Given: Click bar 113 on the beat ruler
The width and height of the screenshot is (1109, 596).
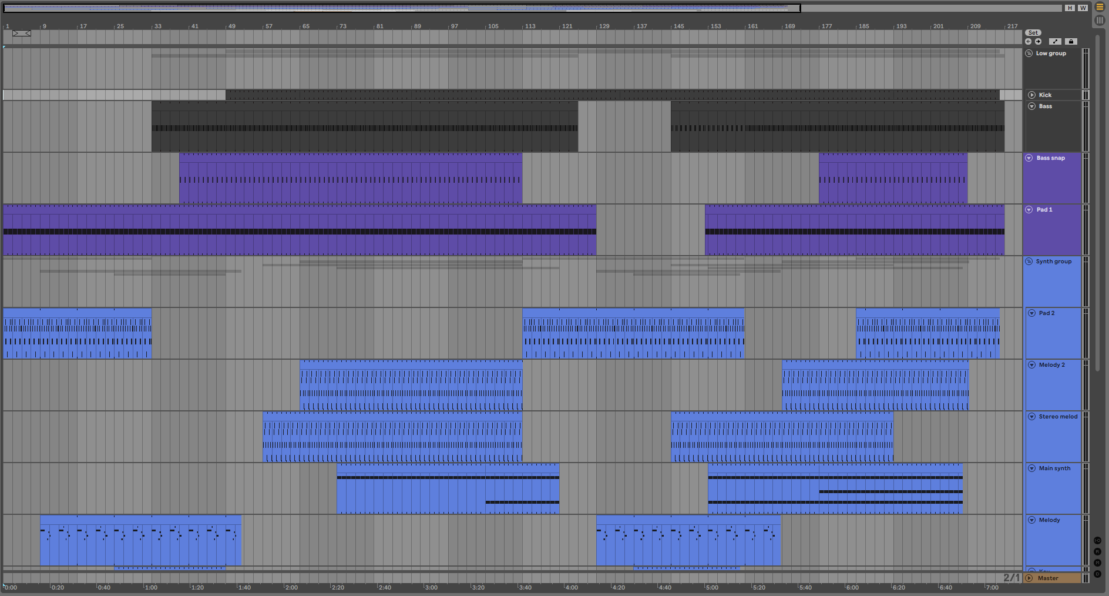Looking at the screenshot, I should click(x=530, y=26).
